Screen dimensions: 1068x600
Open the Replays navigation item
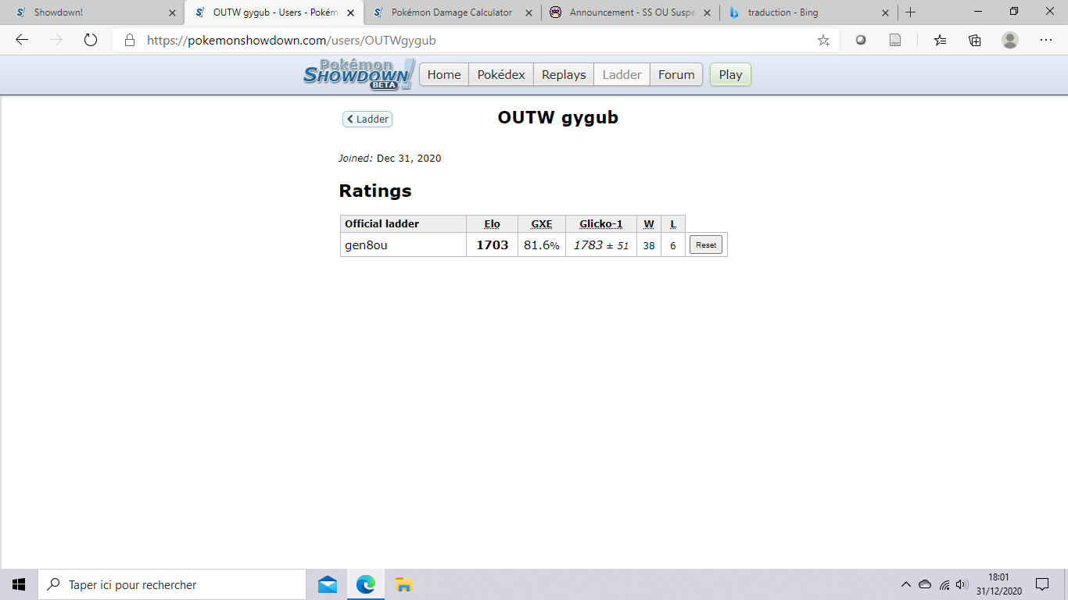pyautogui.click(x=564, y=74)
